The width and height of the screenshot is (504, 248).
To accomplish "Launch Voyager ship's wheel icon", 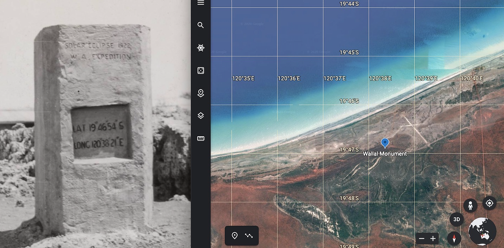I will click(x=201, y=48).
